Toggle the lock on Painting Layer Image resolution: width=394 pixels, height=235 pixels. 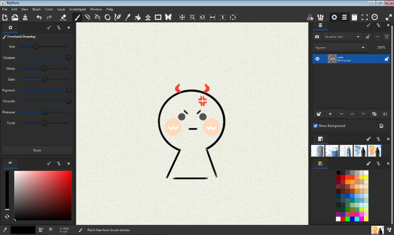[387, 59]
